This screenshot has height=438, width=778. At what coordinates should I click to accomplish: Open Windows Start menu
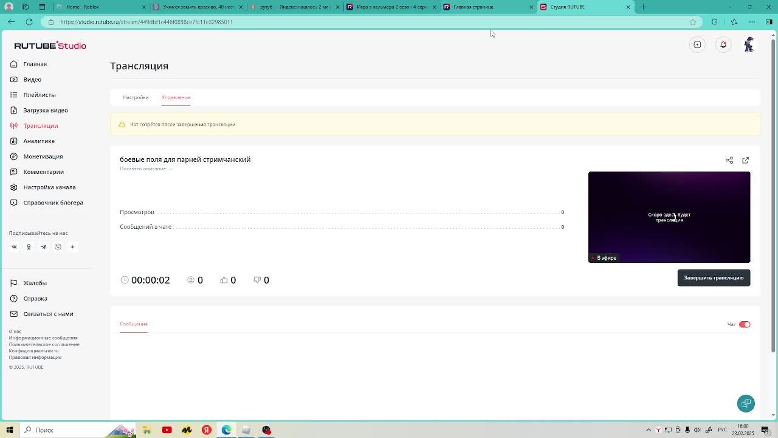9,430
